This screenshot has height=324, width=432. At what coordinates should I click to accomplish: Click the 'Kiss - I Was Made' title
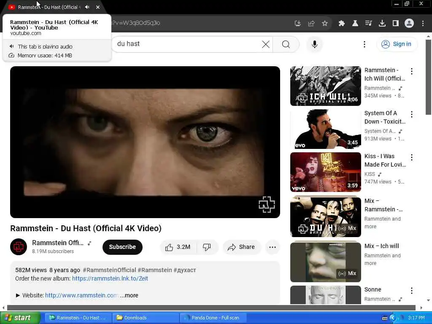385,160
